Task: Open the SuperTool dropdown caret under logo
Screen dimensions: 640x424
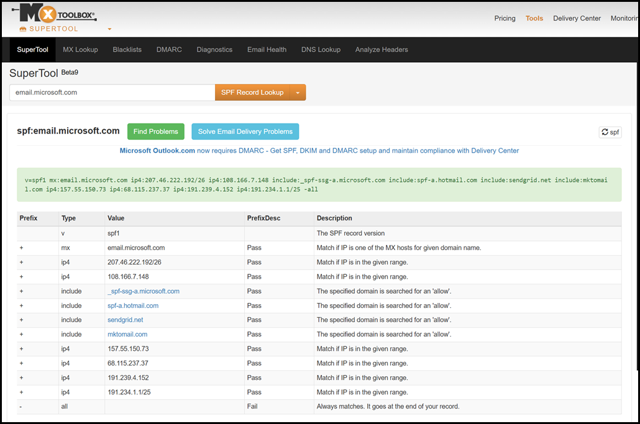Action: tap(109, 29)
